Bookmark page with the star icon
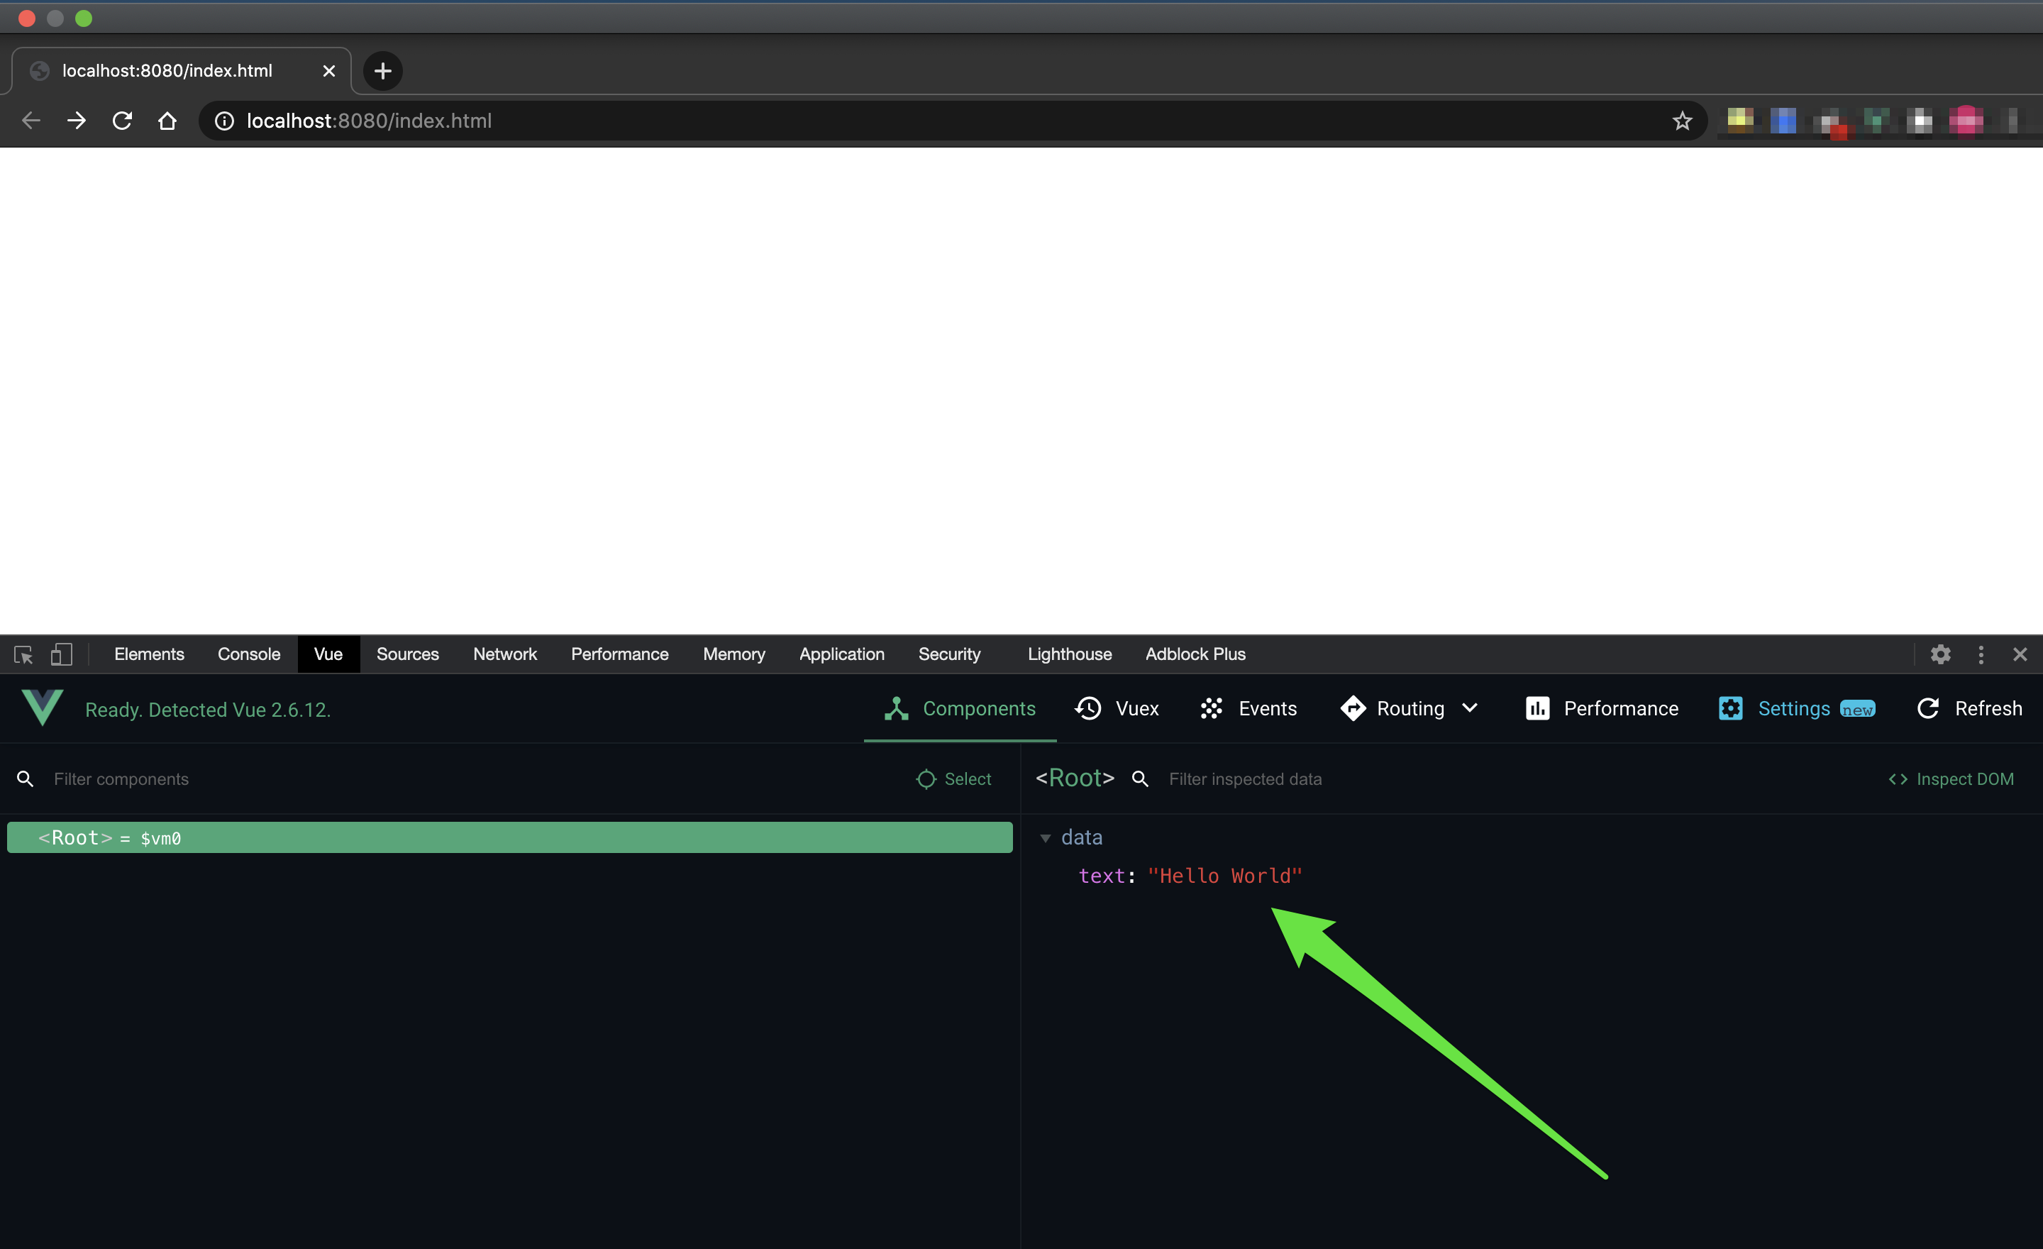 coord(1683,121)
